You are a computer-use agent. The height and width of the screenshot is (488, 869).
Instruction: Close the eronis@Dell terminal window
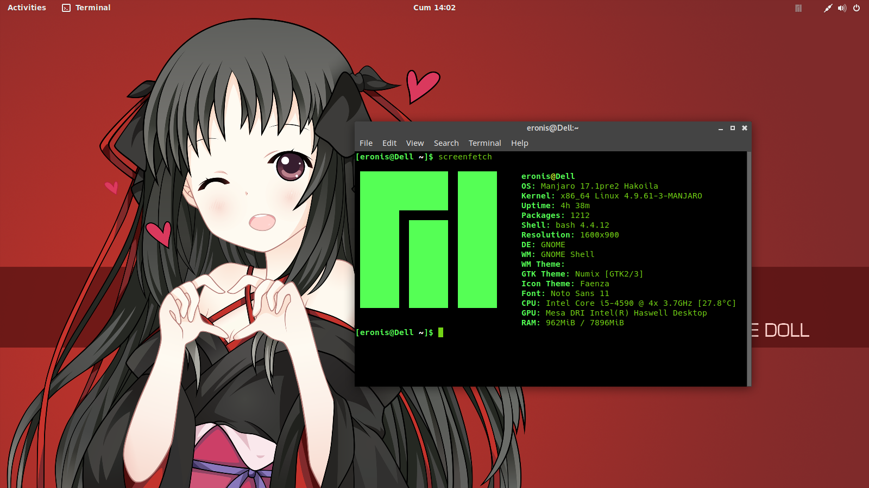pos(745,128)
